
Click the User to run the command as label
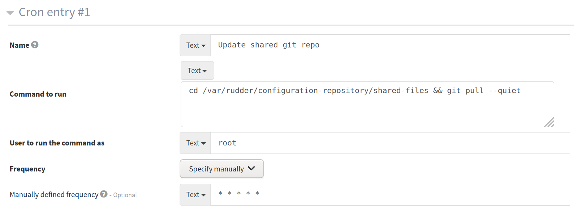coord(57,143)
